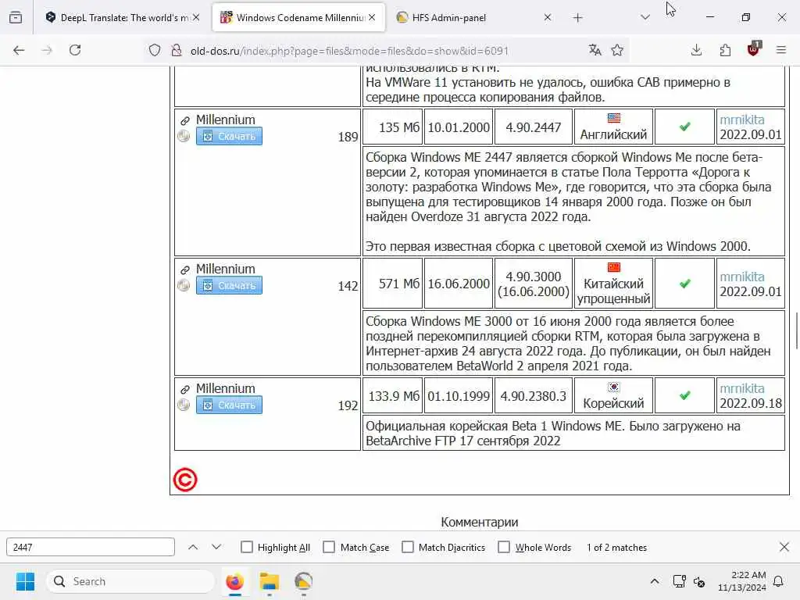This screenshot has width=800, height=600.
Task: Copy permalink of the 4.90.3000 Millennium row
Action: pyautogui.click(x=185, y=270)
